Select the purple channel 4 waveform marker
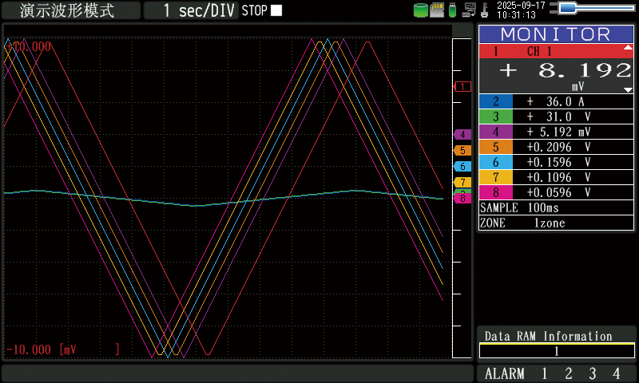639x383 pixels. [462, 135]
